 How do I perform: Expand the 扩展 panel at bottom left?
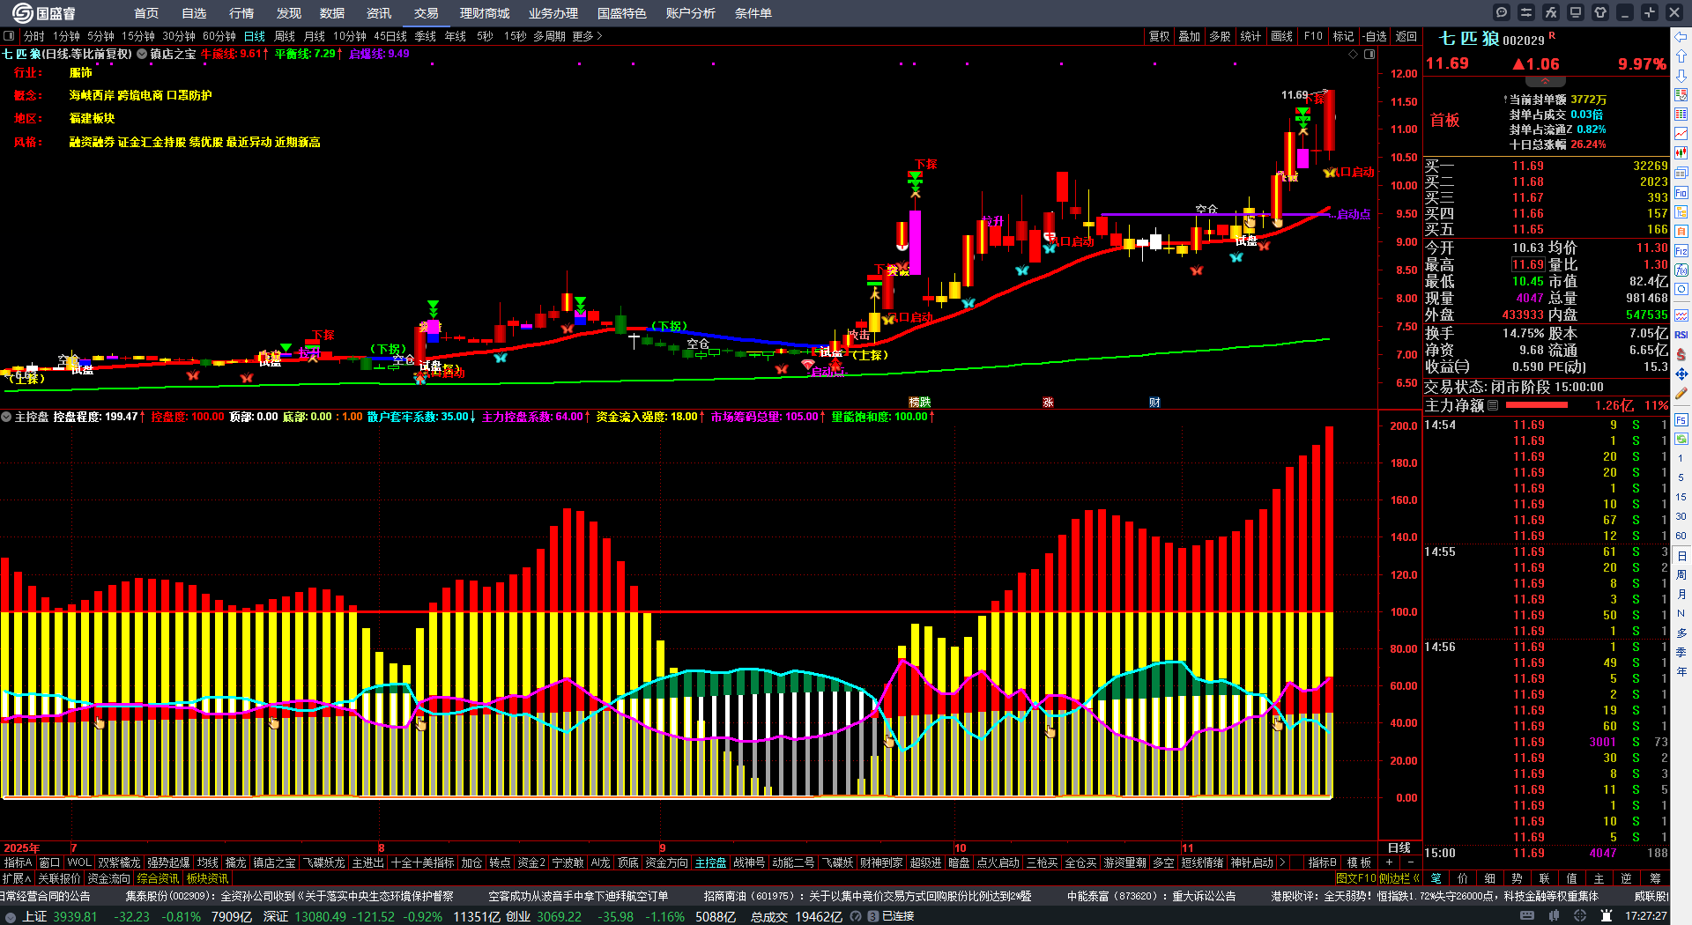click(x=17, y=878)
